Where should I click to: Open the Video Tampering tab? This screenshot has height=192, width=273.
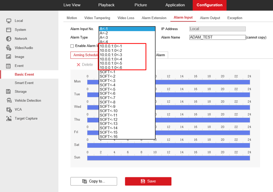pyautogui.click(x=97, y=18)
